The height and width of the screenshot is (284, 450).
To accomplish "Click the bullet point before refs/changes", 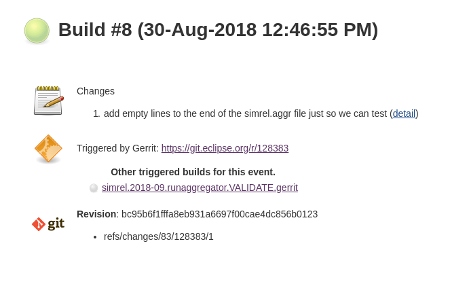I will (x=95, y=236).
